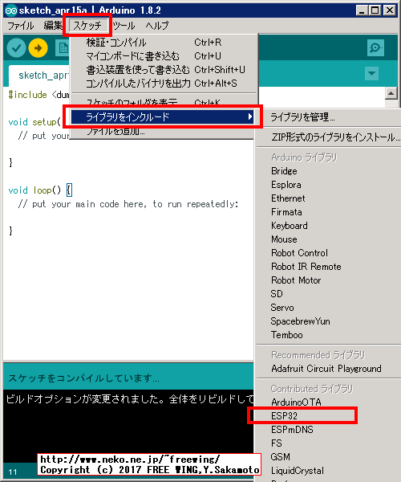Click the line number 11 status entry

click(x=13, y=472)
